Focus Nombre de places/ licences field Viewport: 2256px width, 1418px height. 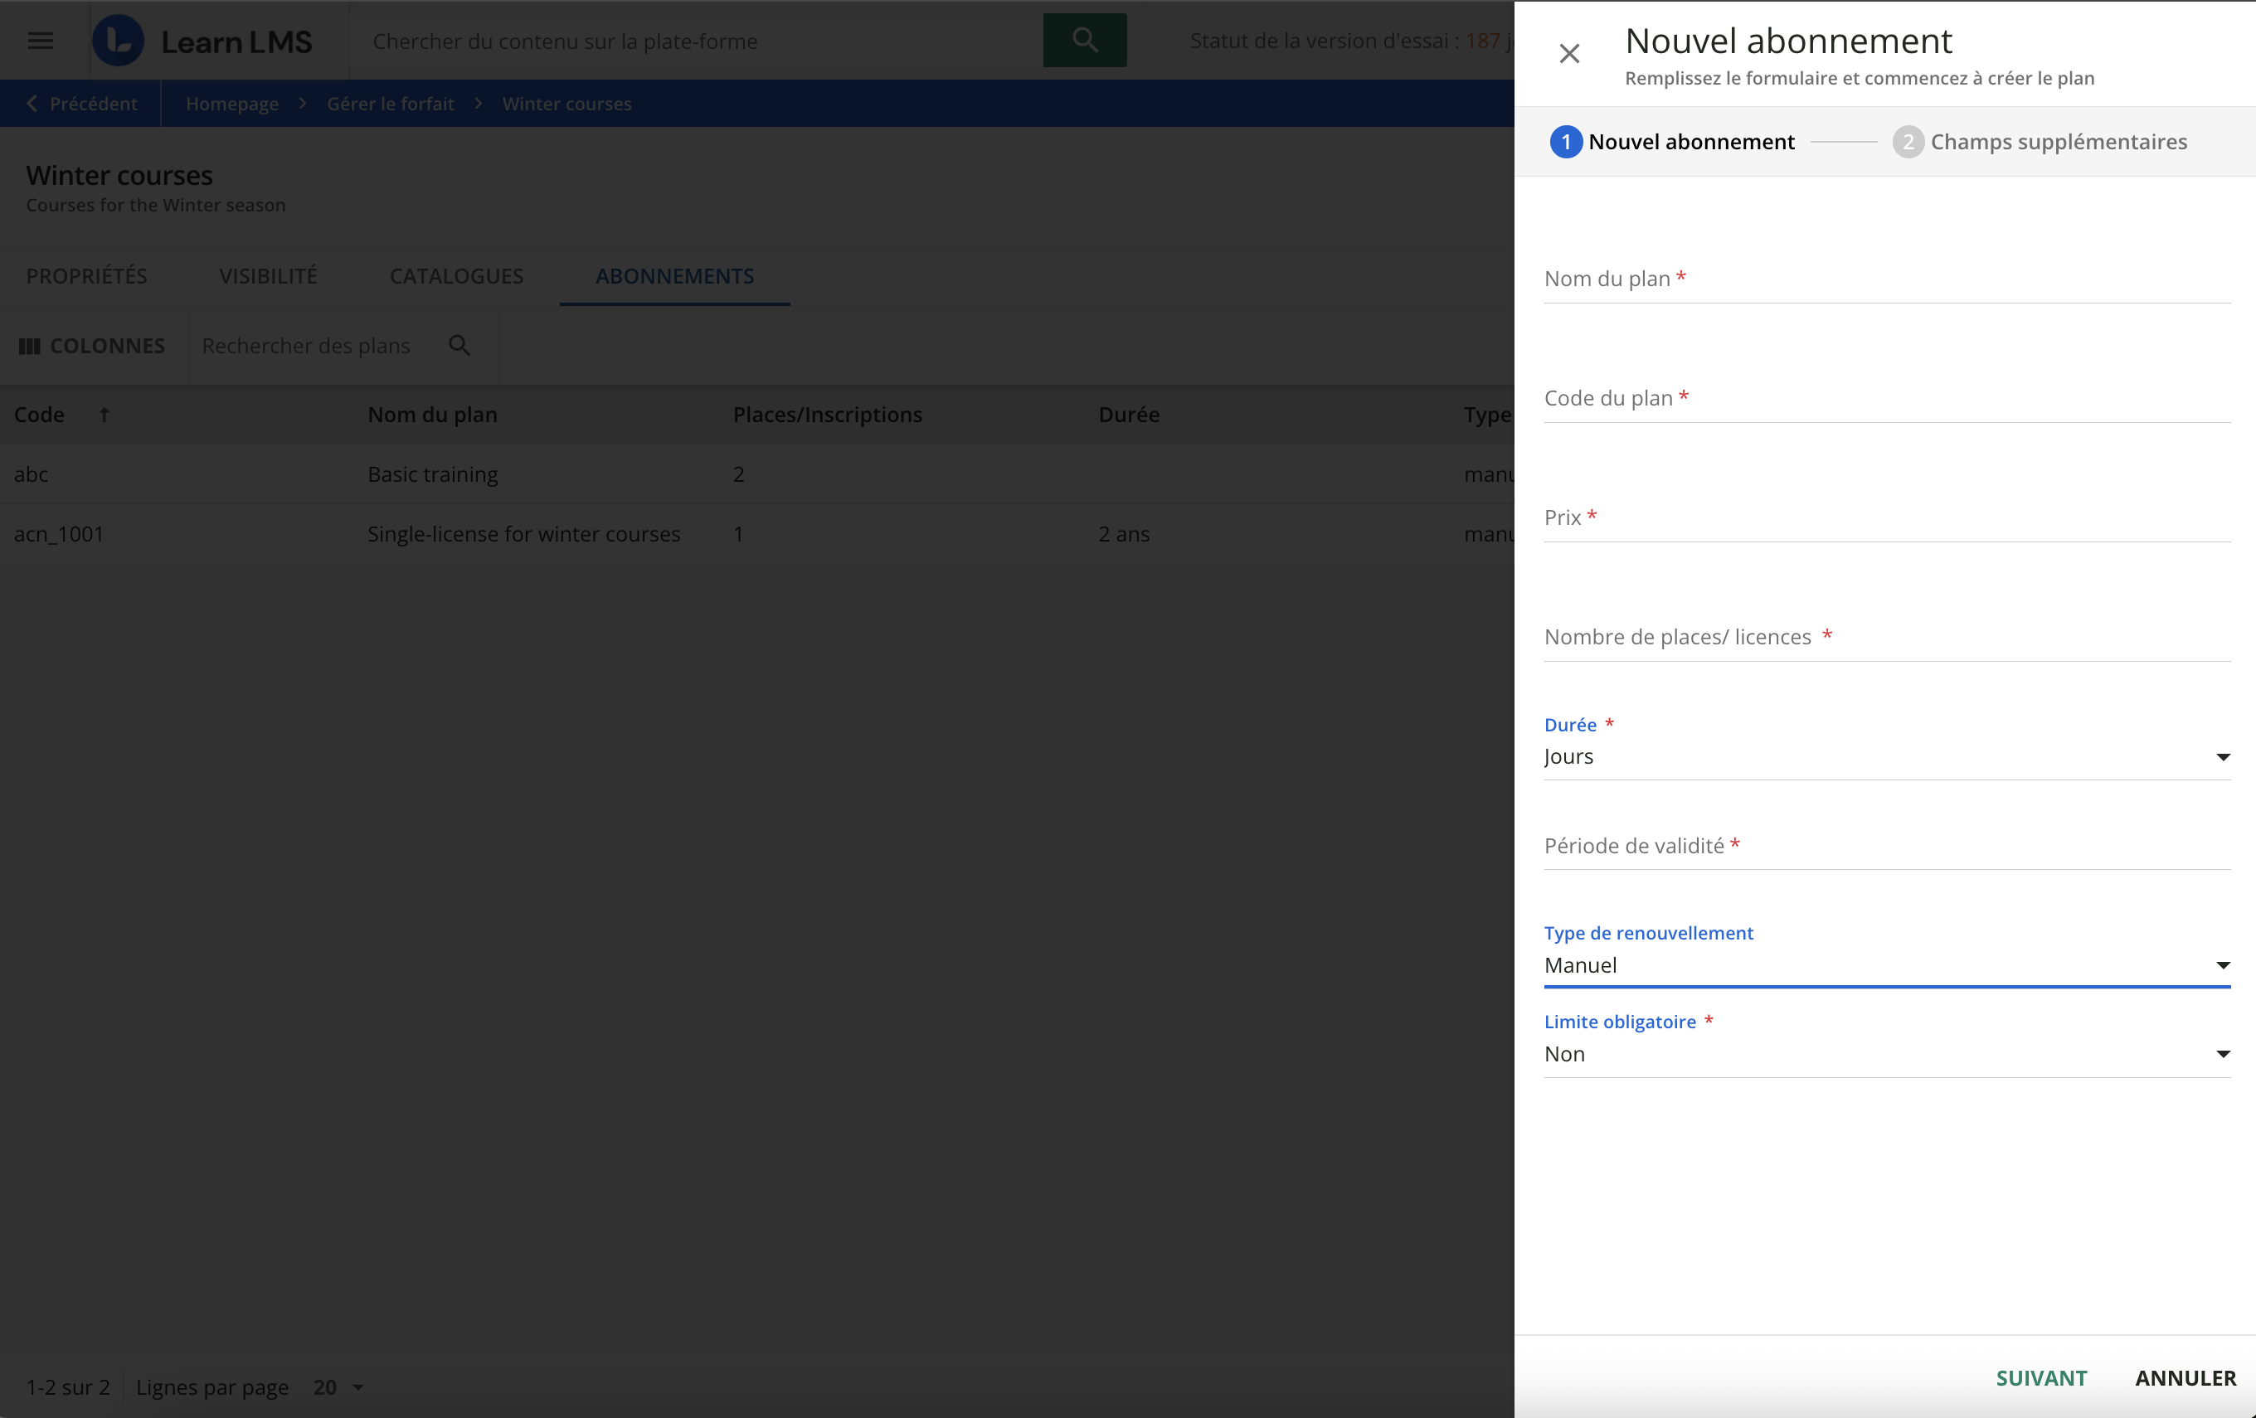coord(1887,638)
